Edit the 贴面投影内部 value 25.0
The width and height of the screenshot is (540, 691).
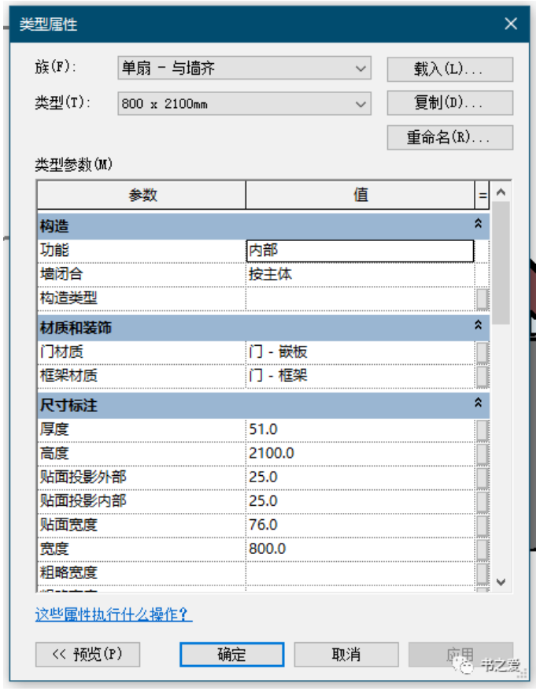pyautogui.click(x=360, y=501)
